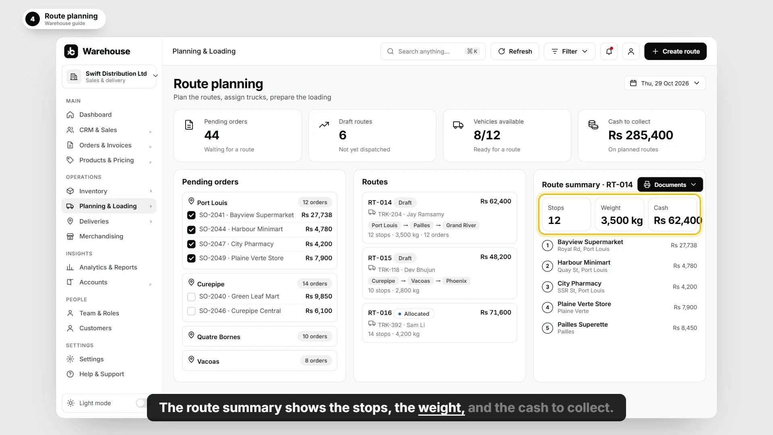Click the Port Louis location pin icon

[x=191, y=201]
